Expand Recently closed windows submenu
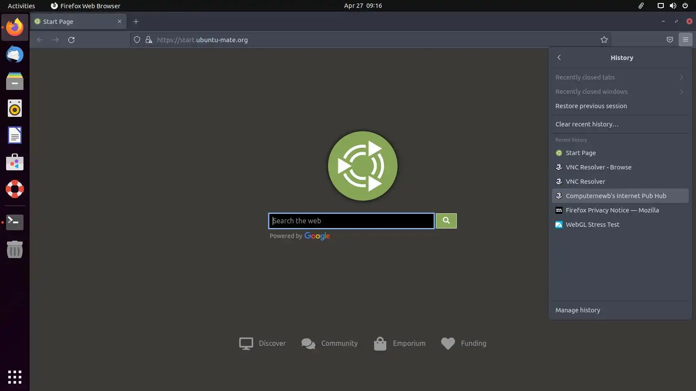The image size is (696, 391). coord(620,92)
